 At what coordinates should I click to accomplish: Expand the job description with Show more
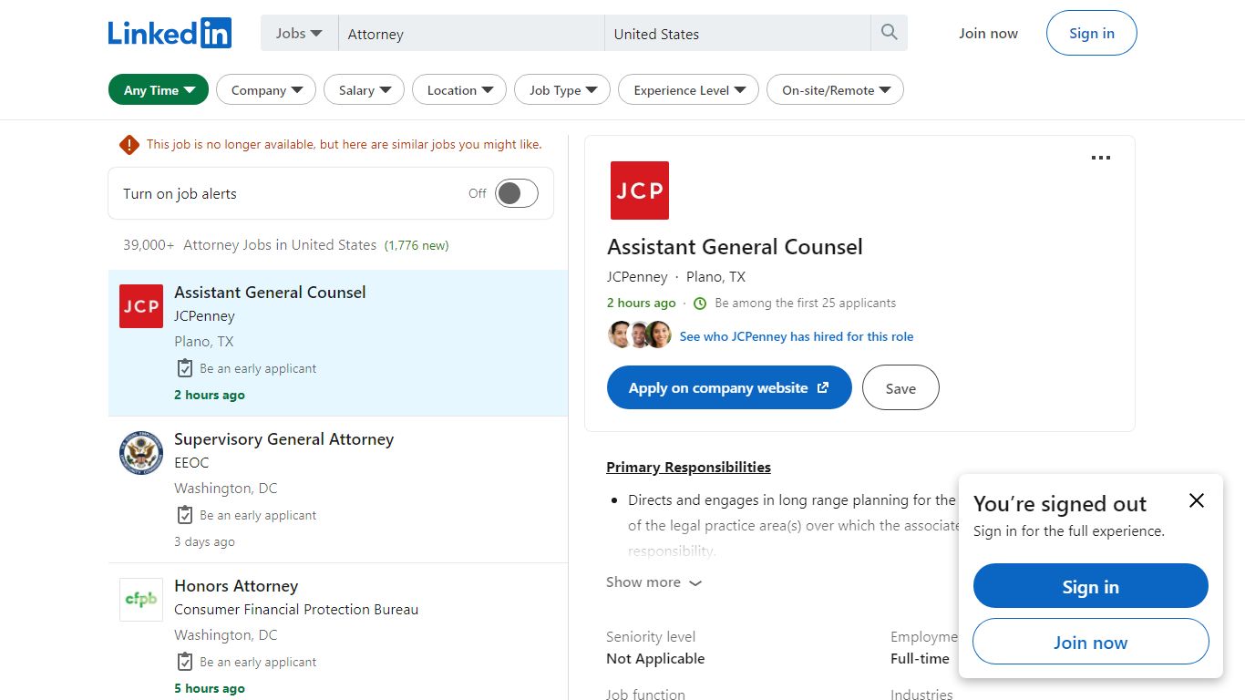[654, 582]
